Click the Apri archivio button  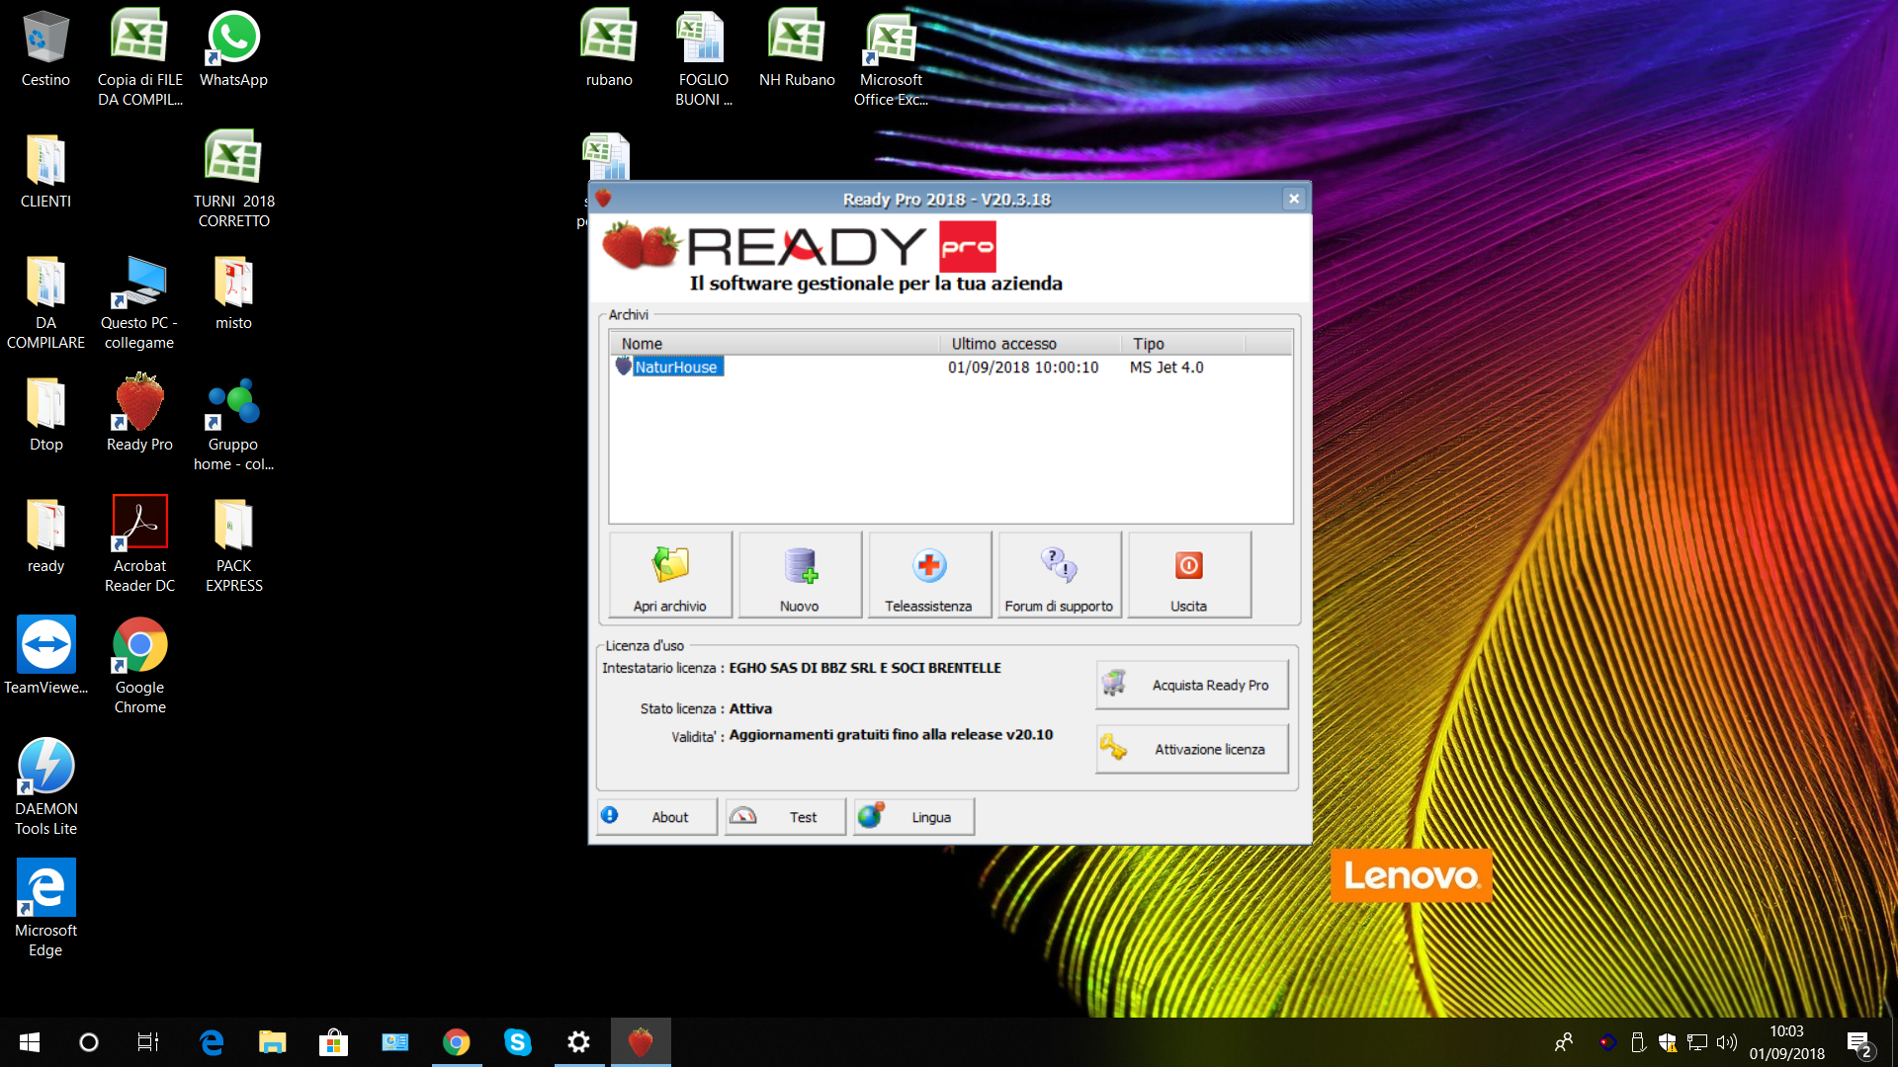pos(670,575)
